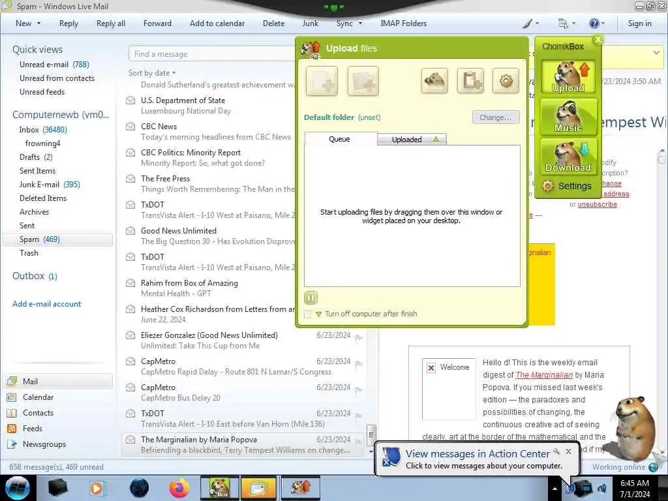
Task: Click the add folder icon in Upload files
Action: pos(363,81)
